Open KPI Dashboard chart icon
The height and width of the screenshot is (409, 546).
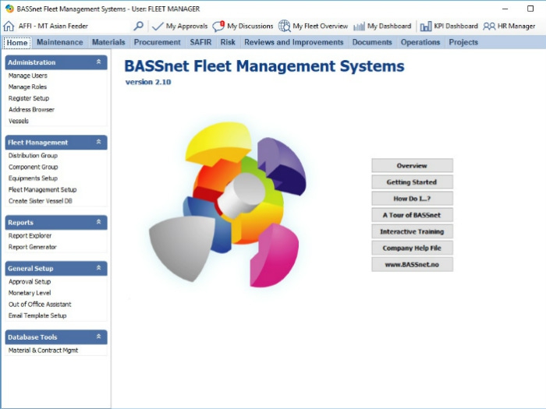426,26
